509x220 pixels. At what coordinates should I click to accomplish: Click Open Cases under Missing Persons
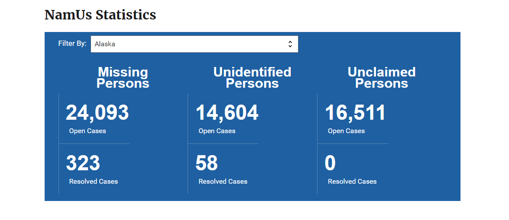pyautogui.click(x=88, y=131)
